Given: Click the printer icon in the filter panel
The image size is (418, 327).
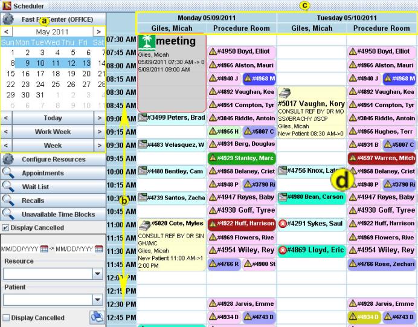Looking at the screenshot, I should point(97,317).
